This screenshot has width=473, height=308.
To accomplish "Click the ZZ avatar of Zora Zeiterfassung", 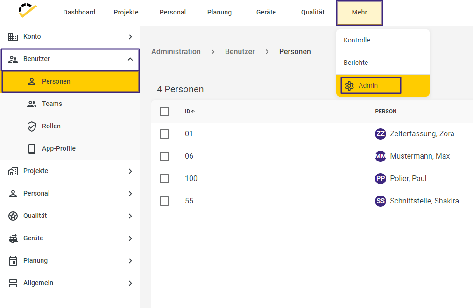I will [381, 134].
